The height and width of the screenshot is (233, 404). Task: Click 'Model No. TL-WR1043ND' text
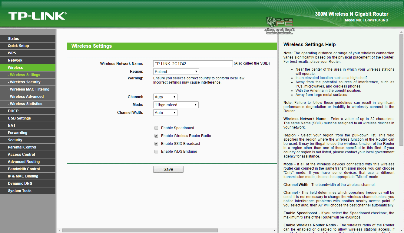(366, 20)
